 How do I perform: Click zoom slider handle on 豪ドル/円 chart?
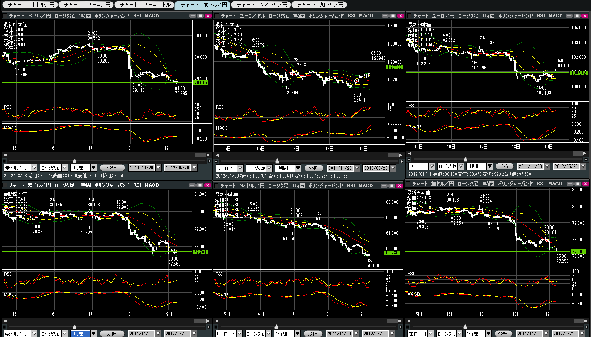[75, 327]
